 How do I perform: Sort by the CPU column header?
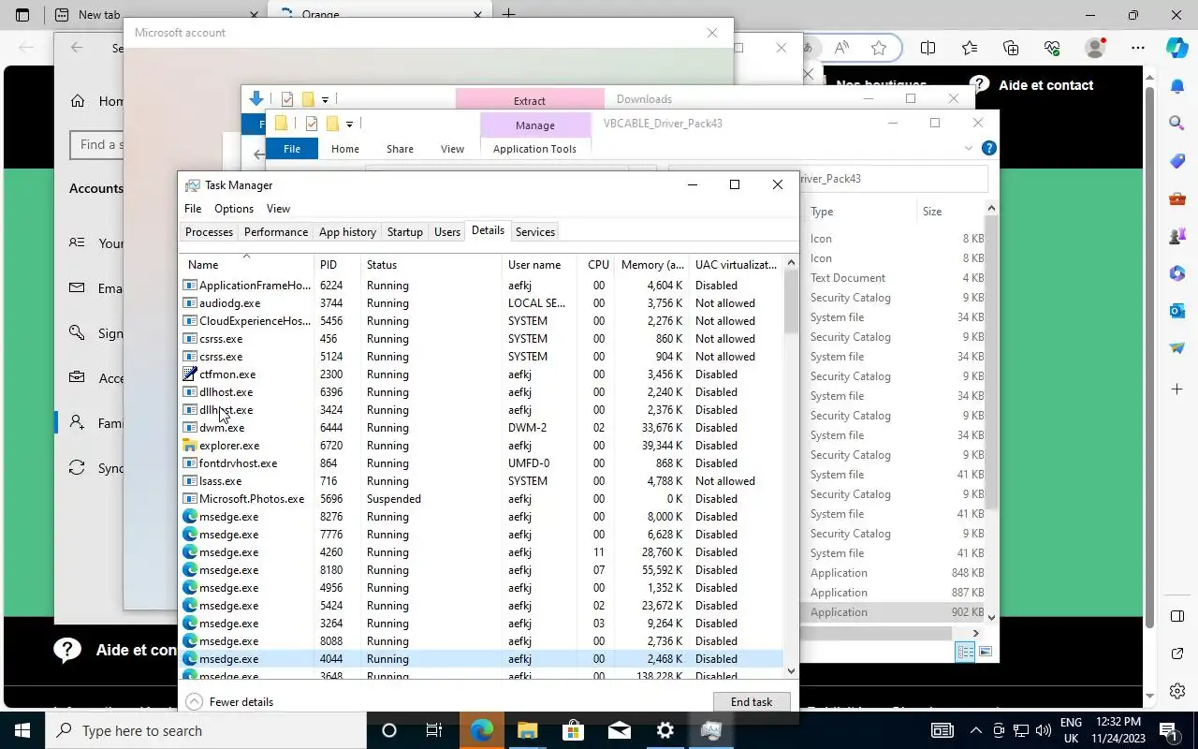point(598,264)
